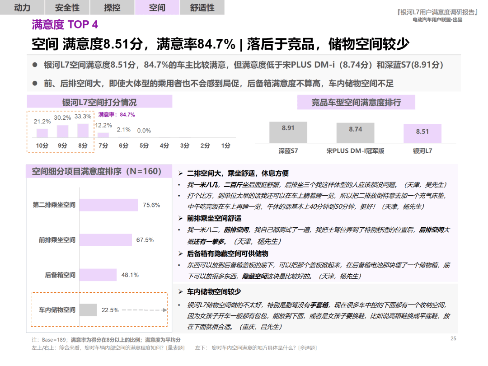This screenshot has width=488, height=366.
Task: Switch to the 安全性 tab
Action: [x=67, y=7]
